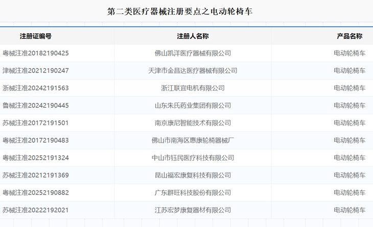Screen dimensions: 373x227
Task: Select registration number 苏械注准20172191501
Action: (x=35, y=123)
